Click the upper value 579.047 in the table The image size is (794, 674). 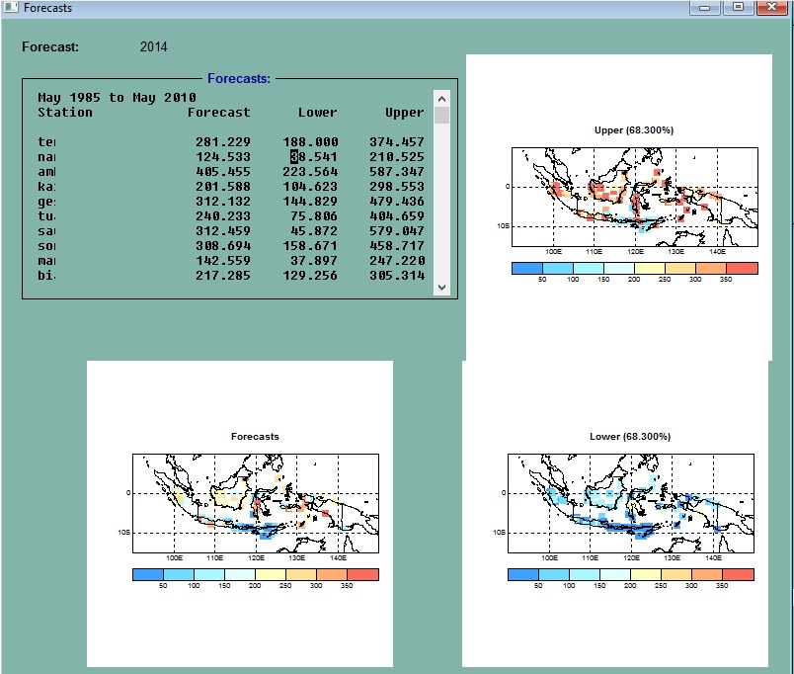pyautogui.click(x=397, y=230)
